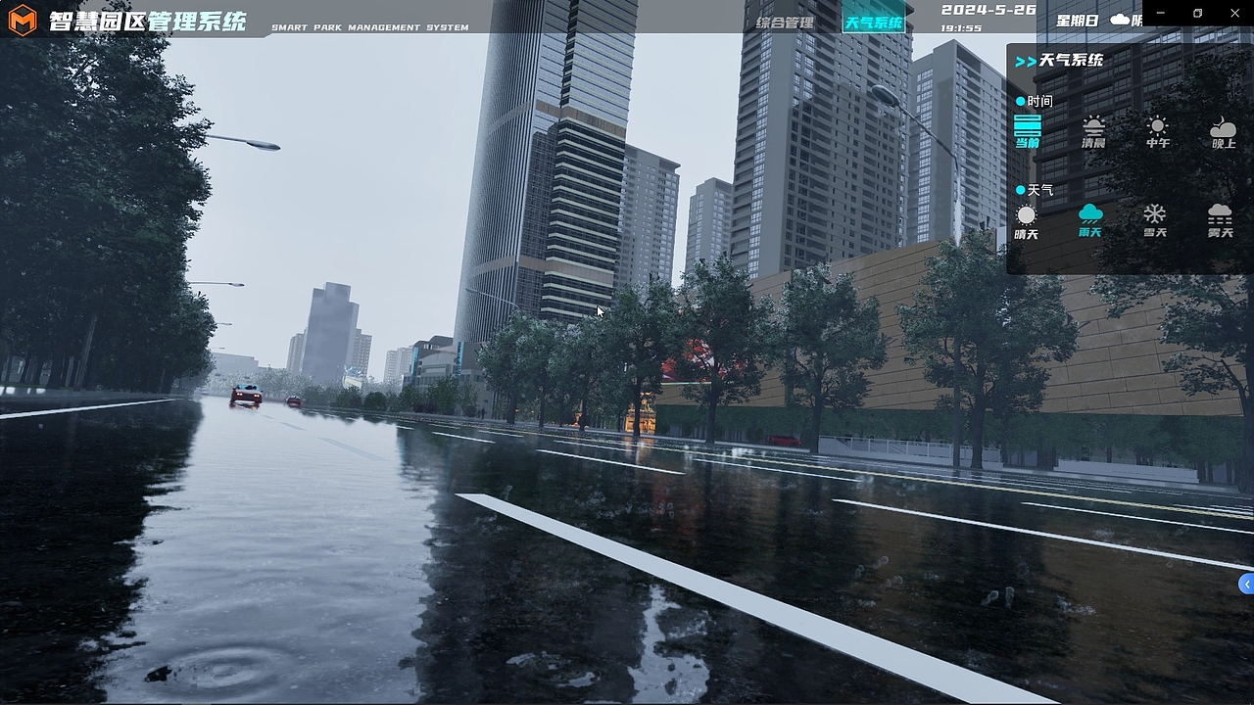
Task: Select the 雨天 rainy weather icon
Action: [1090, 222]
